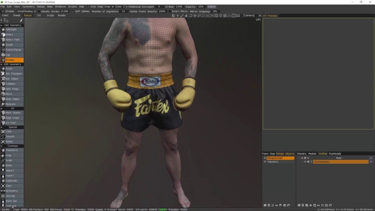The image size is (375, 211).
Task: Toggle the Soft Splines checkbox
Action: pyautogui.click(x=73, y=11)
